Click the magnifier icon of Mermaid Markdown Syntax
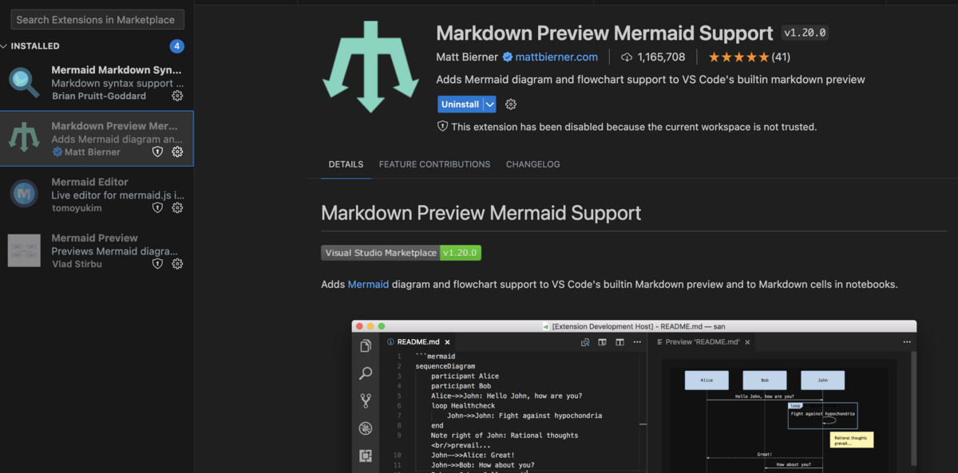This screenshot has height=473, width=958. pos(24,82)
